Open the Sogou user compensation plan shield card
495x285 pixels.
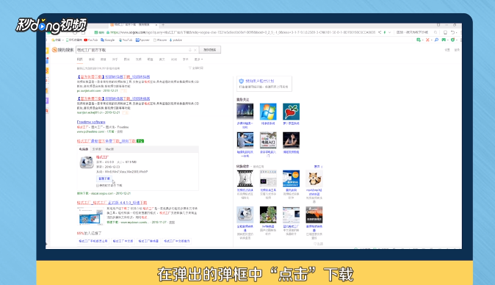coord(264,84)
